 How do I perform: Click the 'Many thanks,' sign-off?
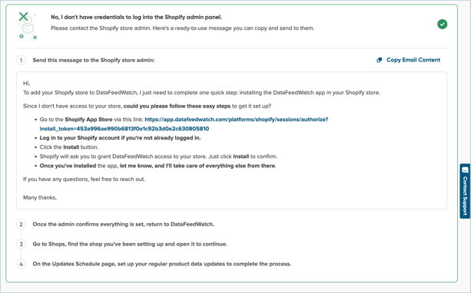40,198
